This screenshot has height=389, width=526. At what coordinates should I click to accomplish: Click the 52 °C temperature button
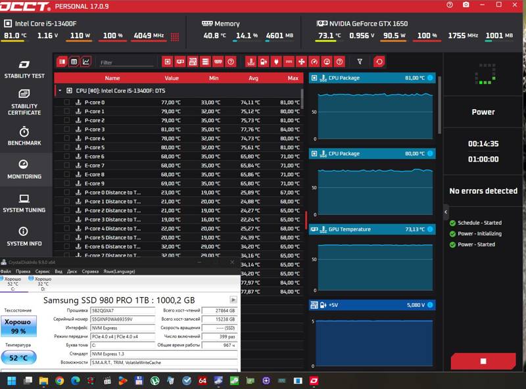(x=19, y=358)
